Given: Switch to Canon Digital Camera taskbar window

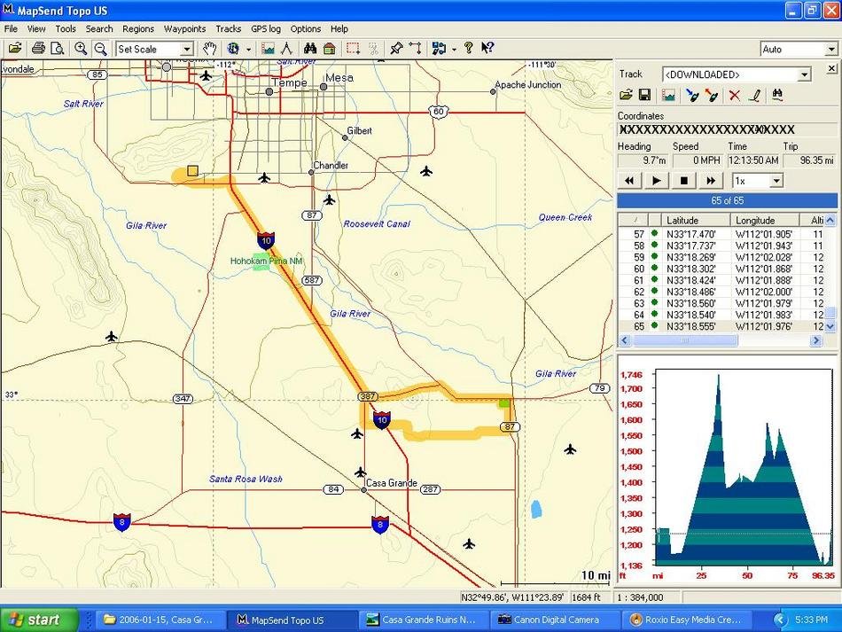Looking at the screenshot, I should click(x=555, y=620).
